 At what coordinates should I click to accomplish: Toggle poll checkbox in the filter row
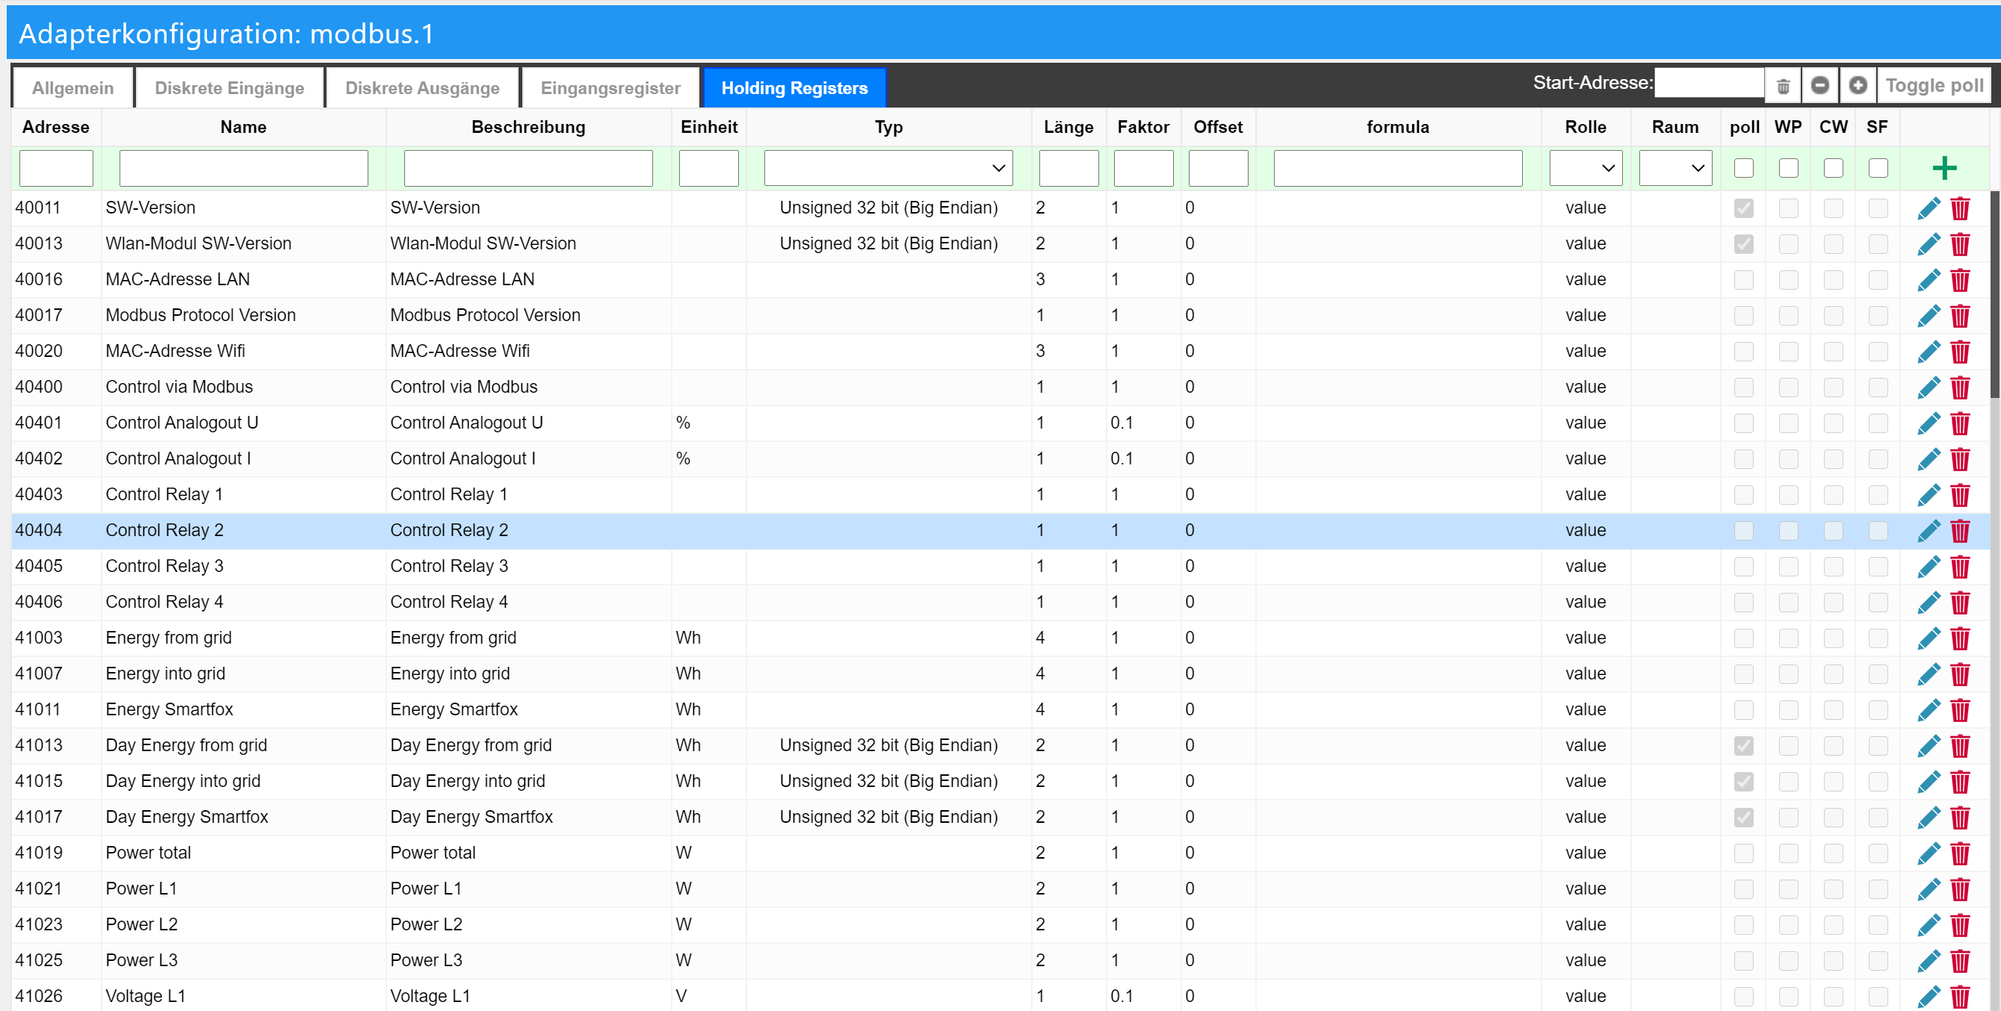(1743, 168)
